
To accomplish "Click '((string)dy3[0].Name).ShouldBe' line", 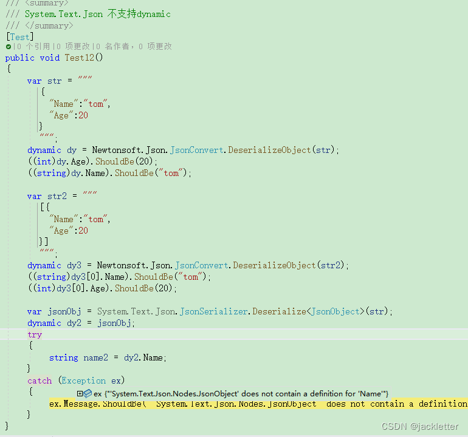I will coord(119,277).
